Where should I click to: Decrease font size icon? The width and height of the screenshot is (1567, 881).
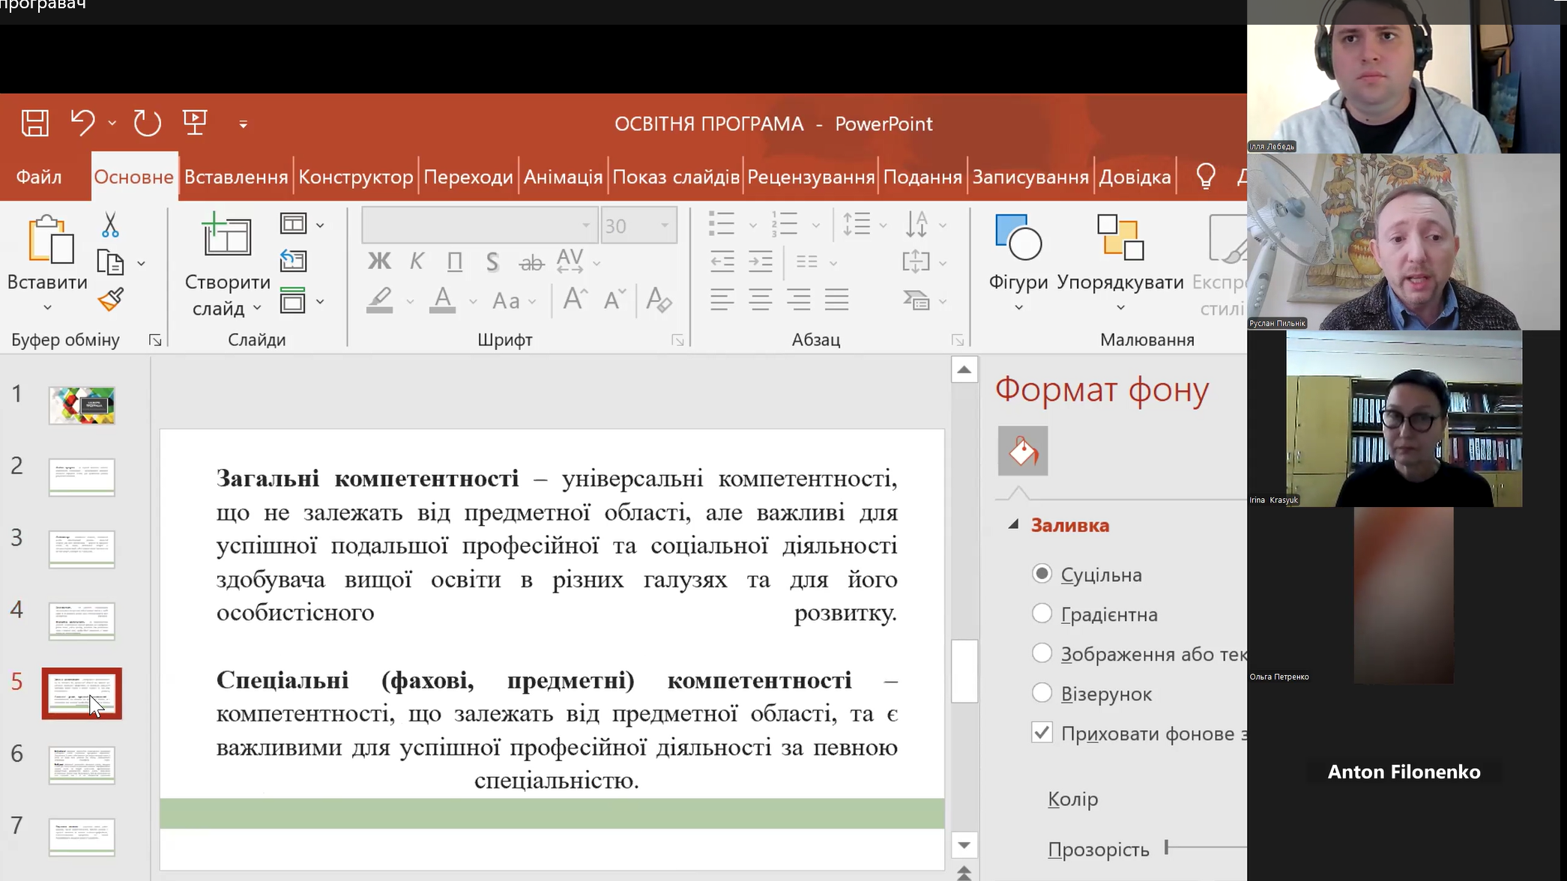click(614, 300)
